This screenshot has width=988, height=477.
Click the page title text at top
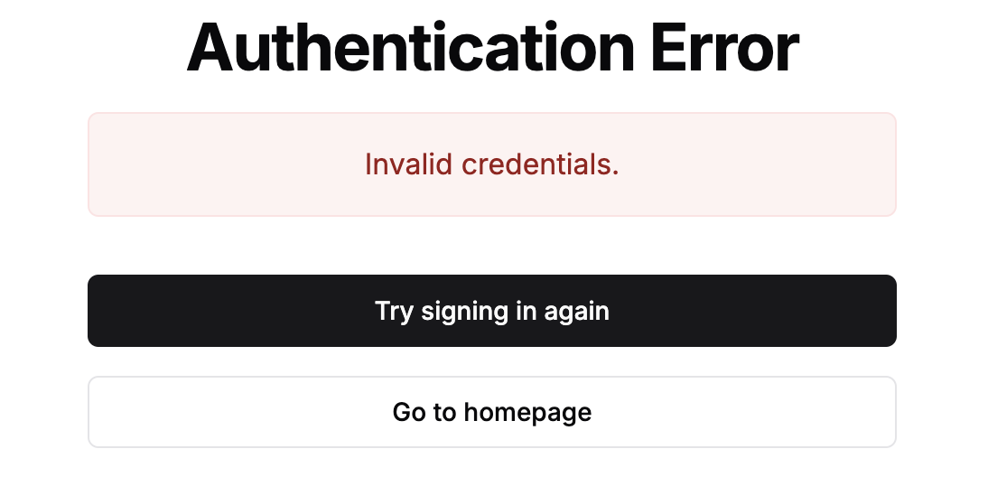pos(492,47)
